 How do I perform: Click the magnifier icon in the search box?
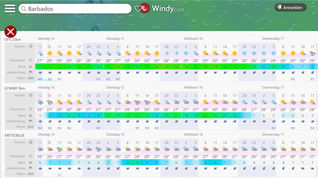tap(23, 9)
